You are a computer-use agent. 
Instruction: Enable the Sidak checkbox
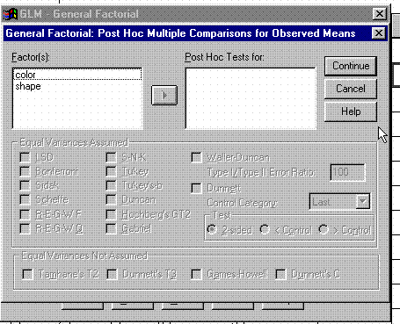pyautogui.click(x=25, y=185)
